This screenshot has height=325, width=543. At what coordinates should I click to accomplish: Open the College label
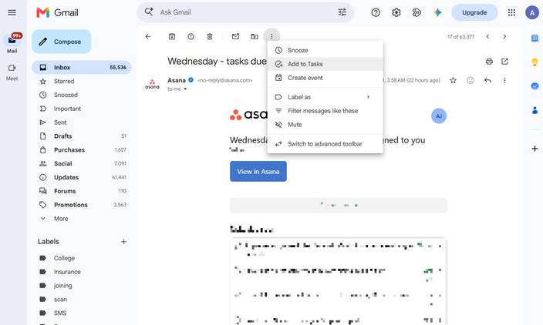coord(82,258)
